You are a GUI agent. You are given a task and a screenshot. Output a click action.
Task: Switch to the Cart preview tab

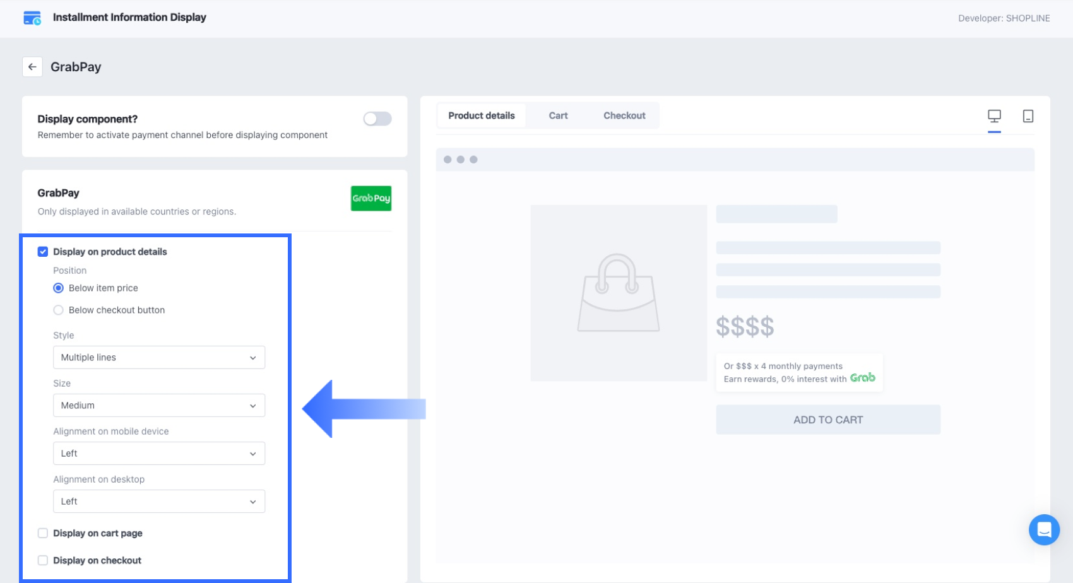point(558,115)
